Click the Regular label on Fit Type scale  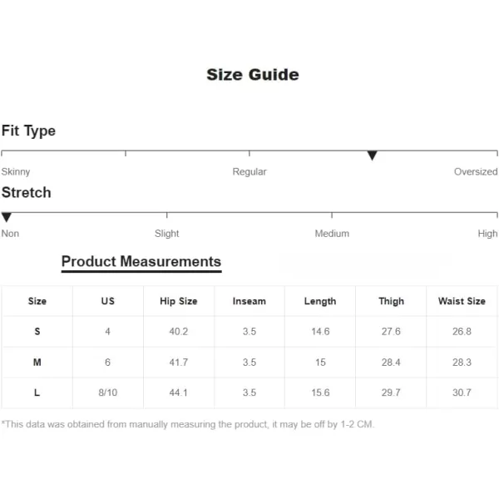(249, 172)
